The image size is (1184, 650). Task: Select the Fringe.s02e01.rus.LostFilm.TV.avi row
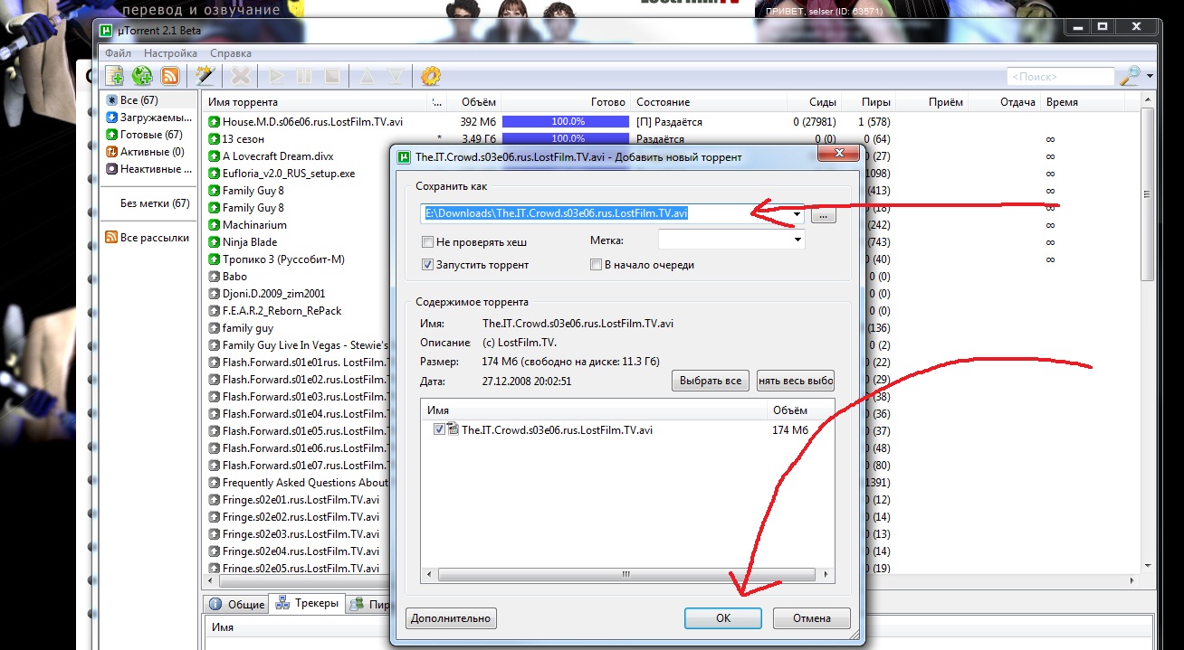pyautogui.click(x=299, y=500)
